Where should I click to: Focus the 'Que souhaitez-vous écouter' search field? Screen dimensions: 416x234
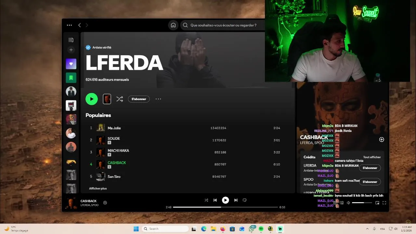pos(224,25)
